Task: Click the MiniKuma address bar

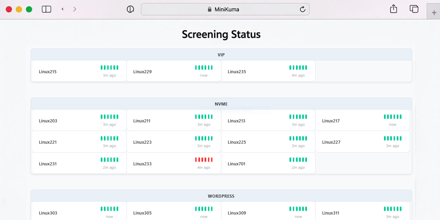Action: [x=225, y=9]
